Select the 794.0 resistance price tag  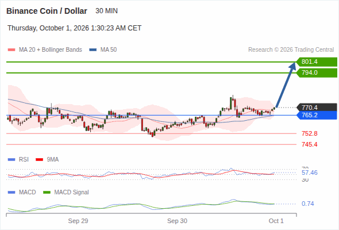(317, 72)
